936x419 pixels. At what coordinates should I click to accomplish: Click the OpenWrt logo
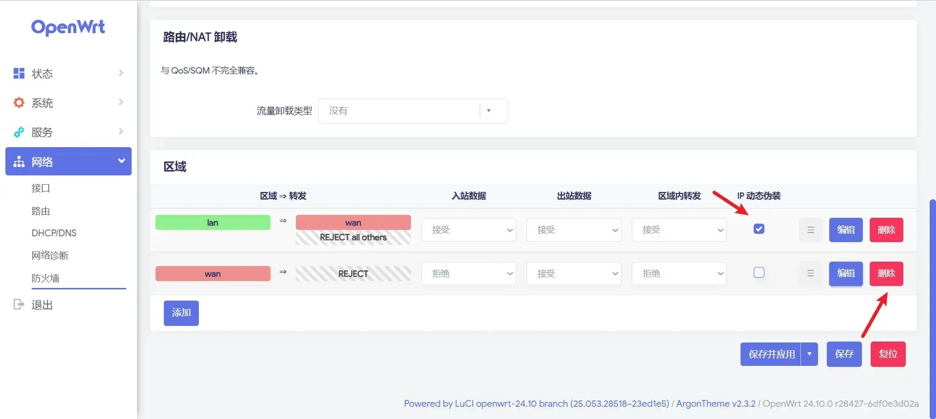click(x=68, y=27)
